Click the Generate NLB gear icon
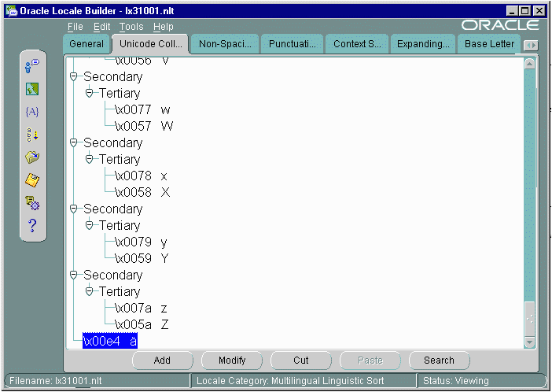Screen dimensions: 552x392 (x=32, y=203)
